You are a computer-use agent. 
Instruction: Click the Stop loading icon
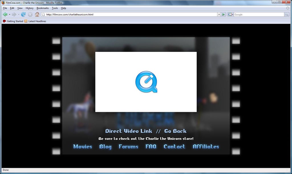pyautogui.click(x=30, y=14)
